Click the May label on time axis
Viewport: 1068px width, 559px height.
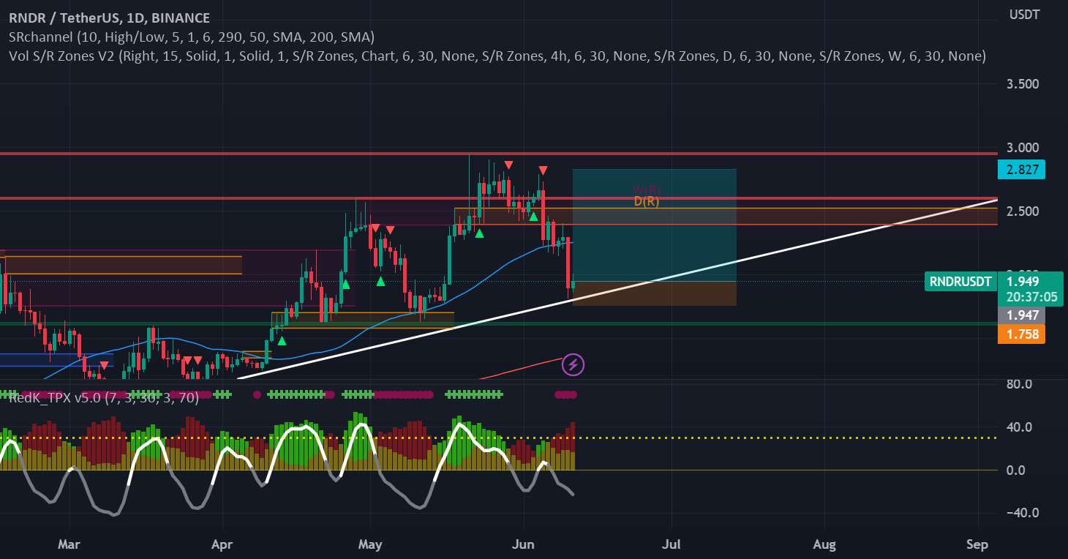(371, 544)
